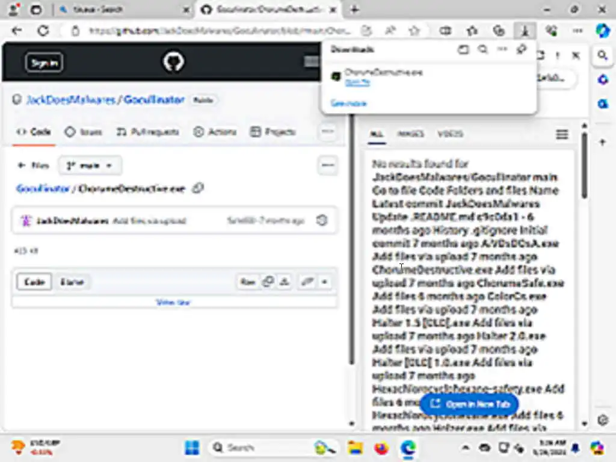Open a new browser tab

pos(354,10)
